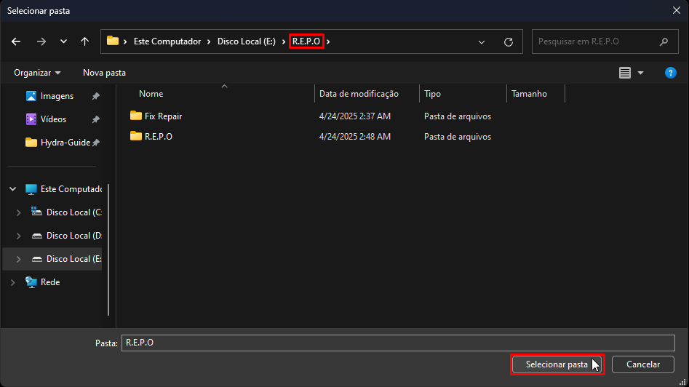Viewport: 689px width, 387px height.
Task: Sort by Data de modificação column
Action: point(359,94)
